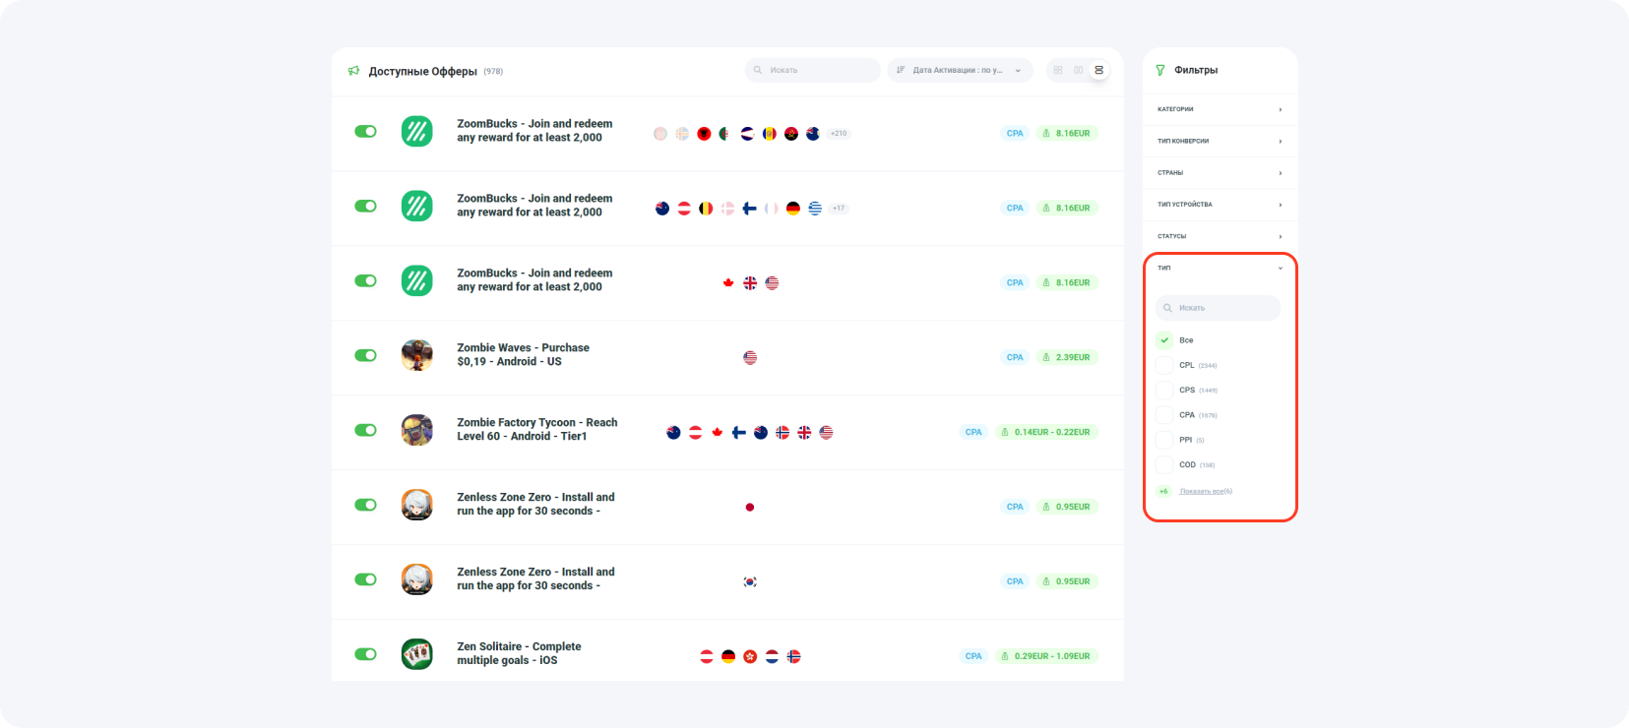1629x728 pixels.
Task: Toggle off the Zombie Waves offer switch
Action: (x=365, y=355)
